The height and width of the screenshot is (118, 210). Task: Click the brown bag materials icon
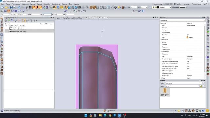coord(123,7)
